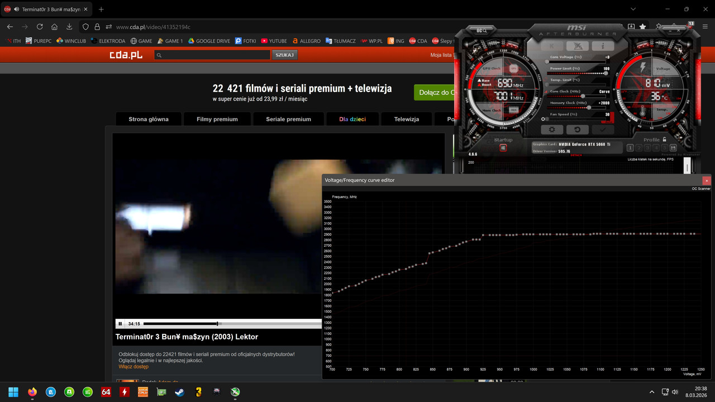This screenshot has width=715, height=402.
Task: Open the CPU-Z taskbar icon
Action: tap(143, 392)
